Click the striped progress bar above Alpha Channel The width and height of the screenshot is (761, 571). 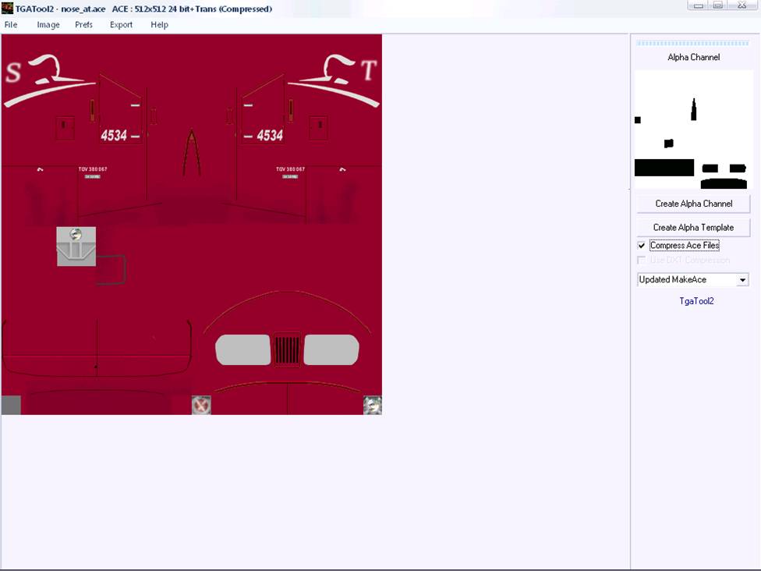click(692, 43)
